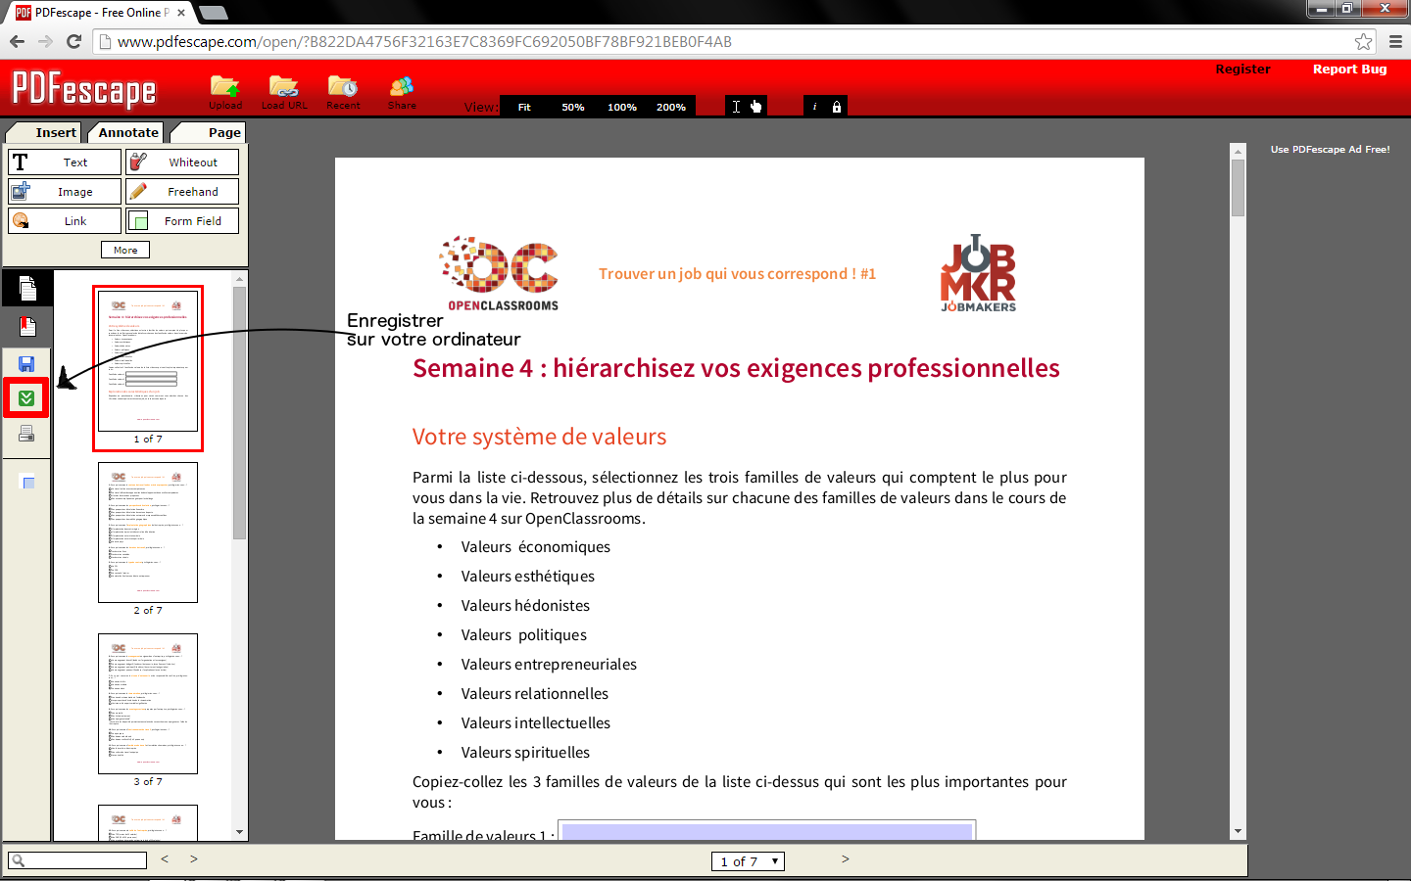The height and width of the screenshot is (881, 1411).
Task: Select the PDFescape browser tab
Action: click(x=101, y=13)
